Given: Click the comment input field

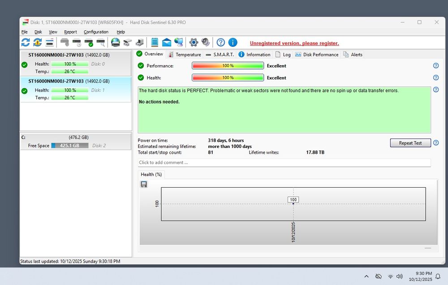Looking at the screenshot, I should (x=284, y=163).
